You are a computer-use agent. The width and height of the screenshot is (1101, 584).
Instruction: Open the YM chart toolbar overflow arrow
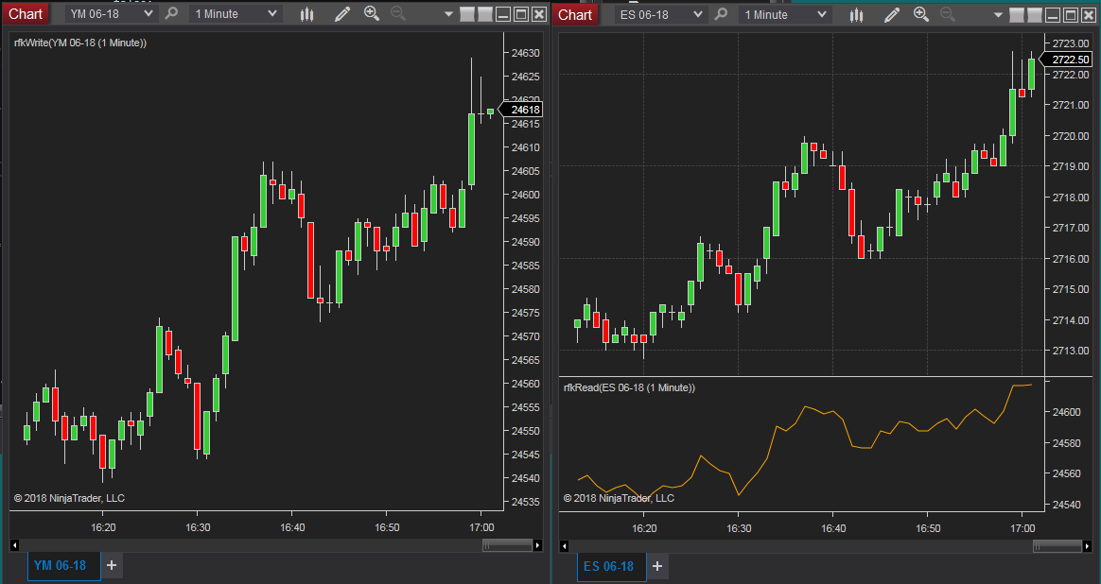click(448, 15)
